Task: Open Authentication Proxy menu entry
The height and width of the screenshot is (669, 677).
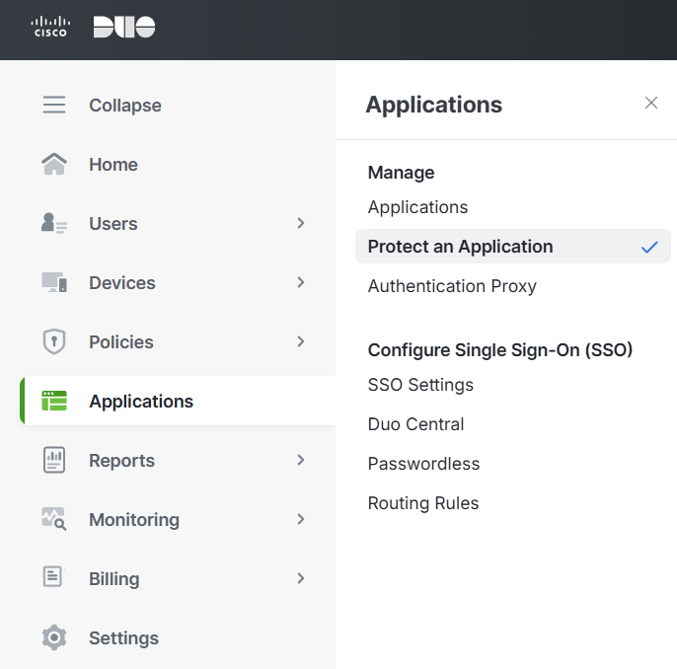Action: (452, 286)
